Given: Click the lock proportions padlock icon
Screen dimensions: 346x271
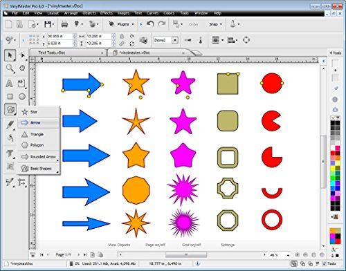Looking at the screenshot, I should pos(122,36).
